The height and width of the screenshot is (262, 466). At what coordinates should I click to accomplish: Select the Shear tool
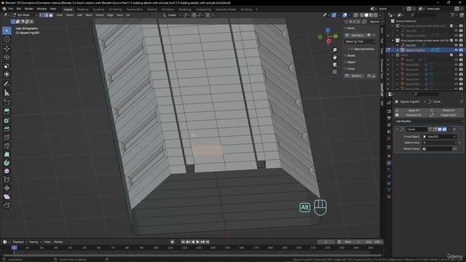7,196
